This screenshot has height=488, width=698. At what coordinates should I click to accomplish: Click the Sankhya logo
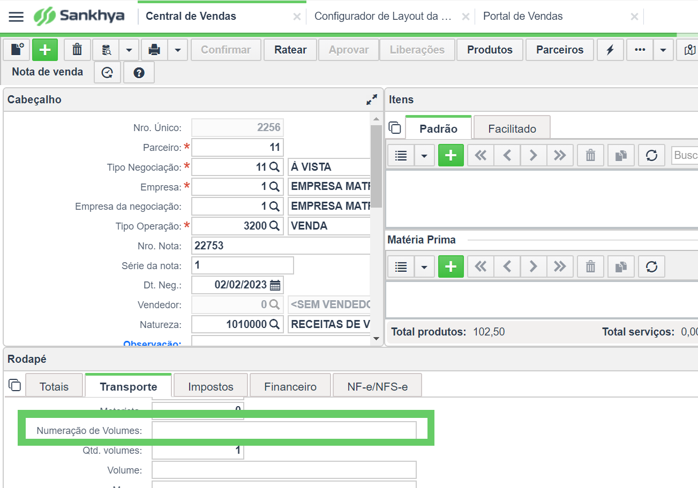(x=79, y=16)
